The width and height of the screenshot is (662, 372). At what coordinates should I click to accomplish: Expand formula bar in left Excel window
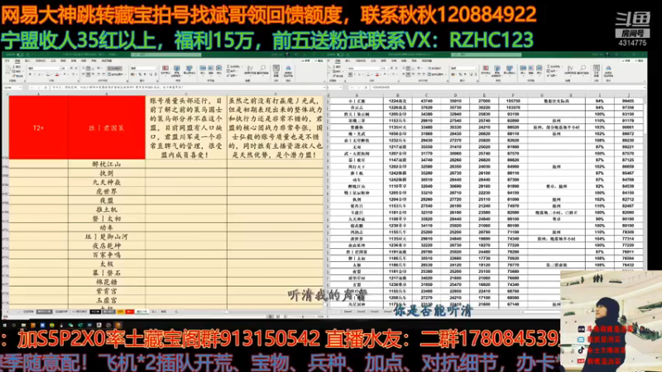[x=324, y=88]
